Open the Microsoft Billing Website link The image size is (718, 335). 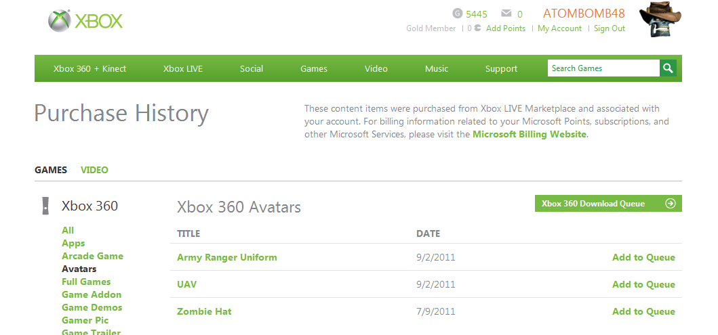[530, 135]
